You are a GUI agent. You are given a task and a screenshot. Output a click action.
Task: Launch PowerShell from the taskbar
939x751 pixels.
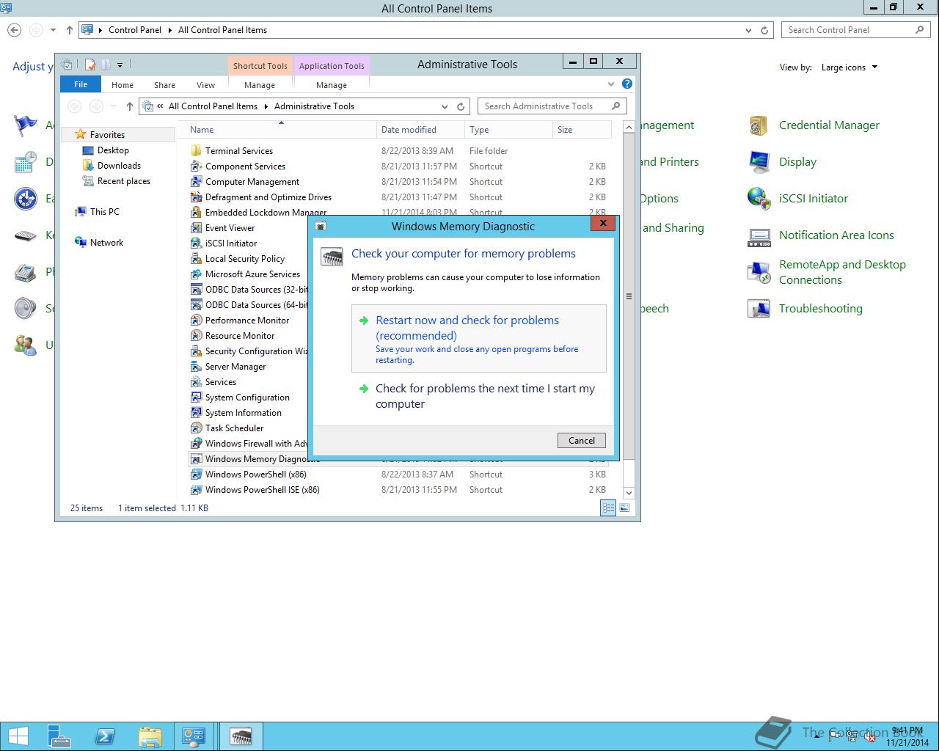tap(105, 736)
